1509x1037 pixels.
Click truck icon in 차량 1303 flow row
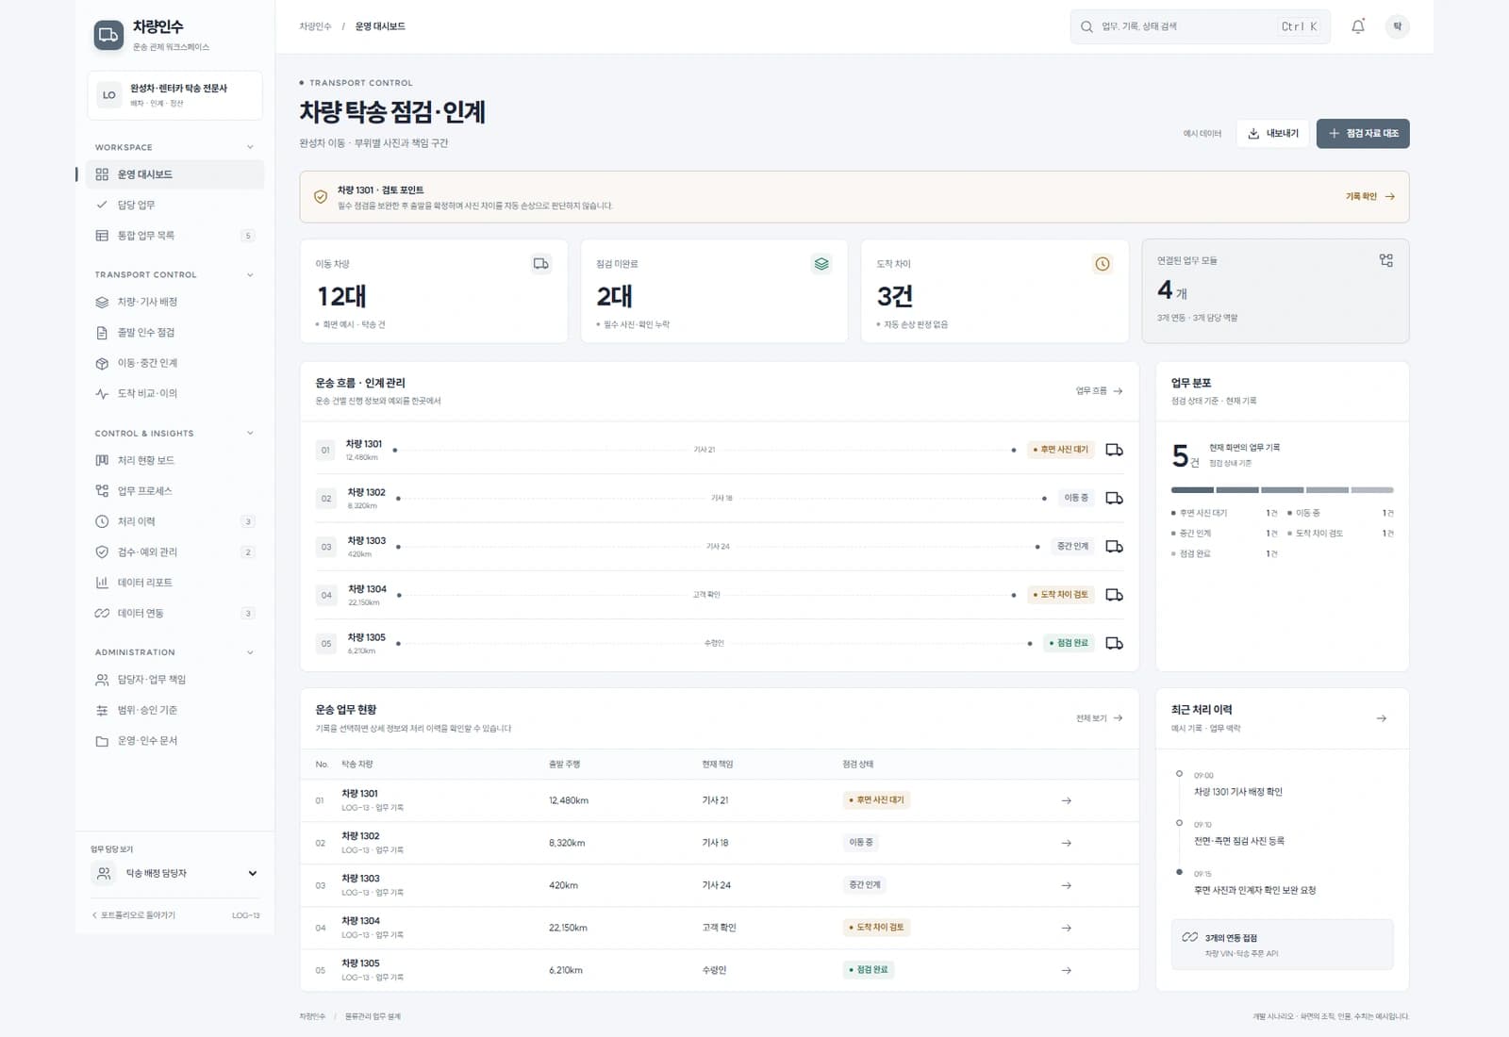click(1114, 547)
